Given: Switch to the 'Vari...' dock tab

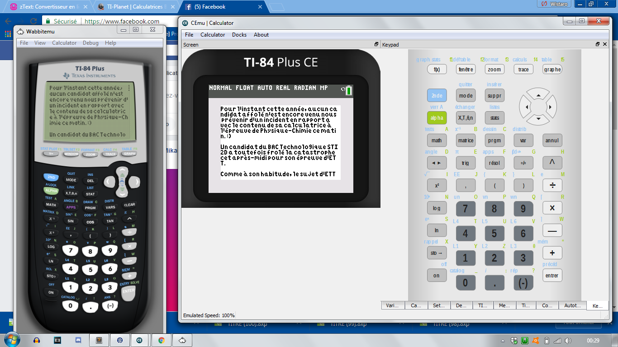Looking at the screenshot, I should tap(392, 305).
